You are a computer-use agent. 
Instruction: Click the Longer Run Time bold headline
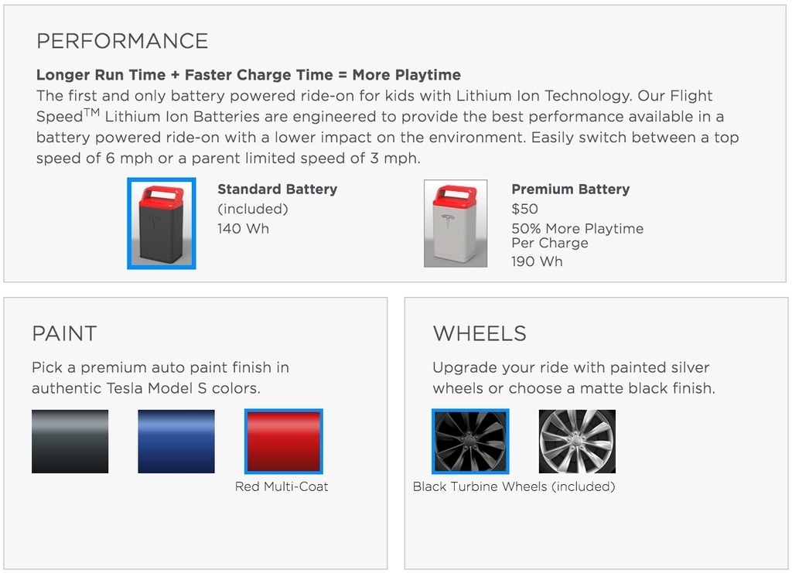tap(248, 75)
